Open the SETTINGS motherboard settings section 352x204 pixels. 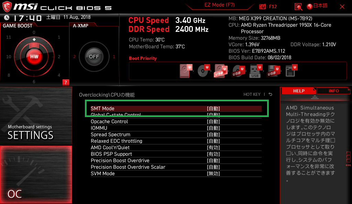pos(36,116)
